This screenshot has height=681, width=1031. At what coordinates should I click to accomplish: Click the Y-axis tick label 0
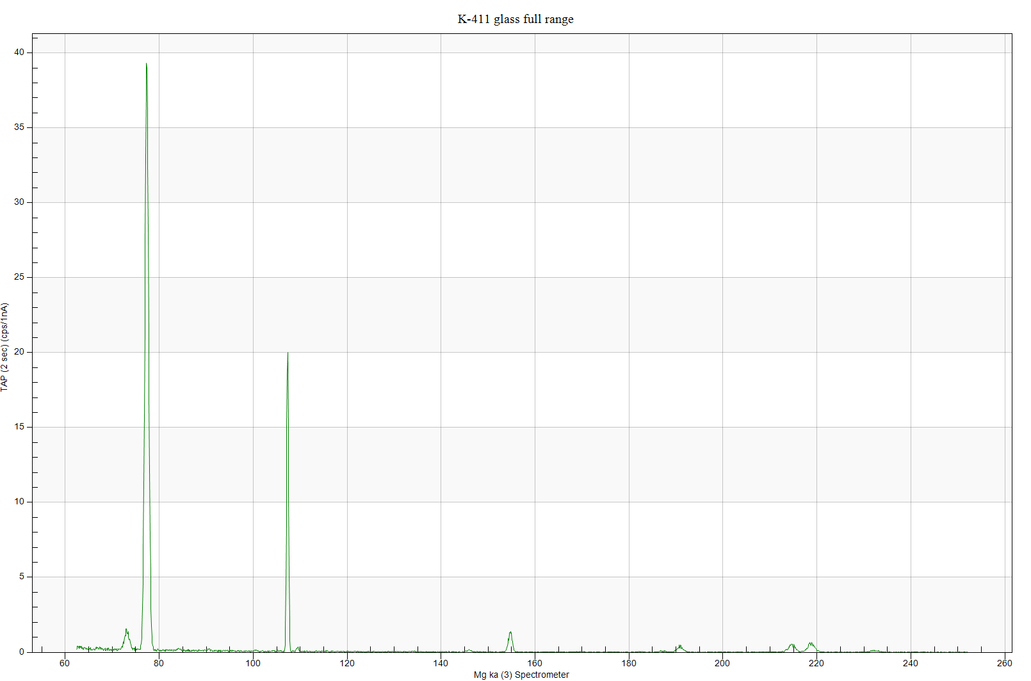[22, 652]
